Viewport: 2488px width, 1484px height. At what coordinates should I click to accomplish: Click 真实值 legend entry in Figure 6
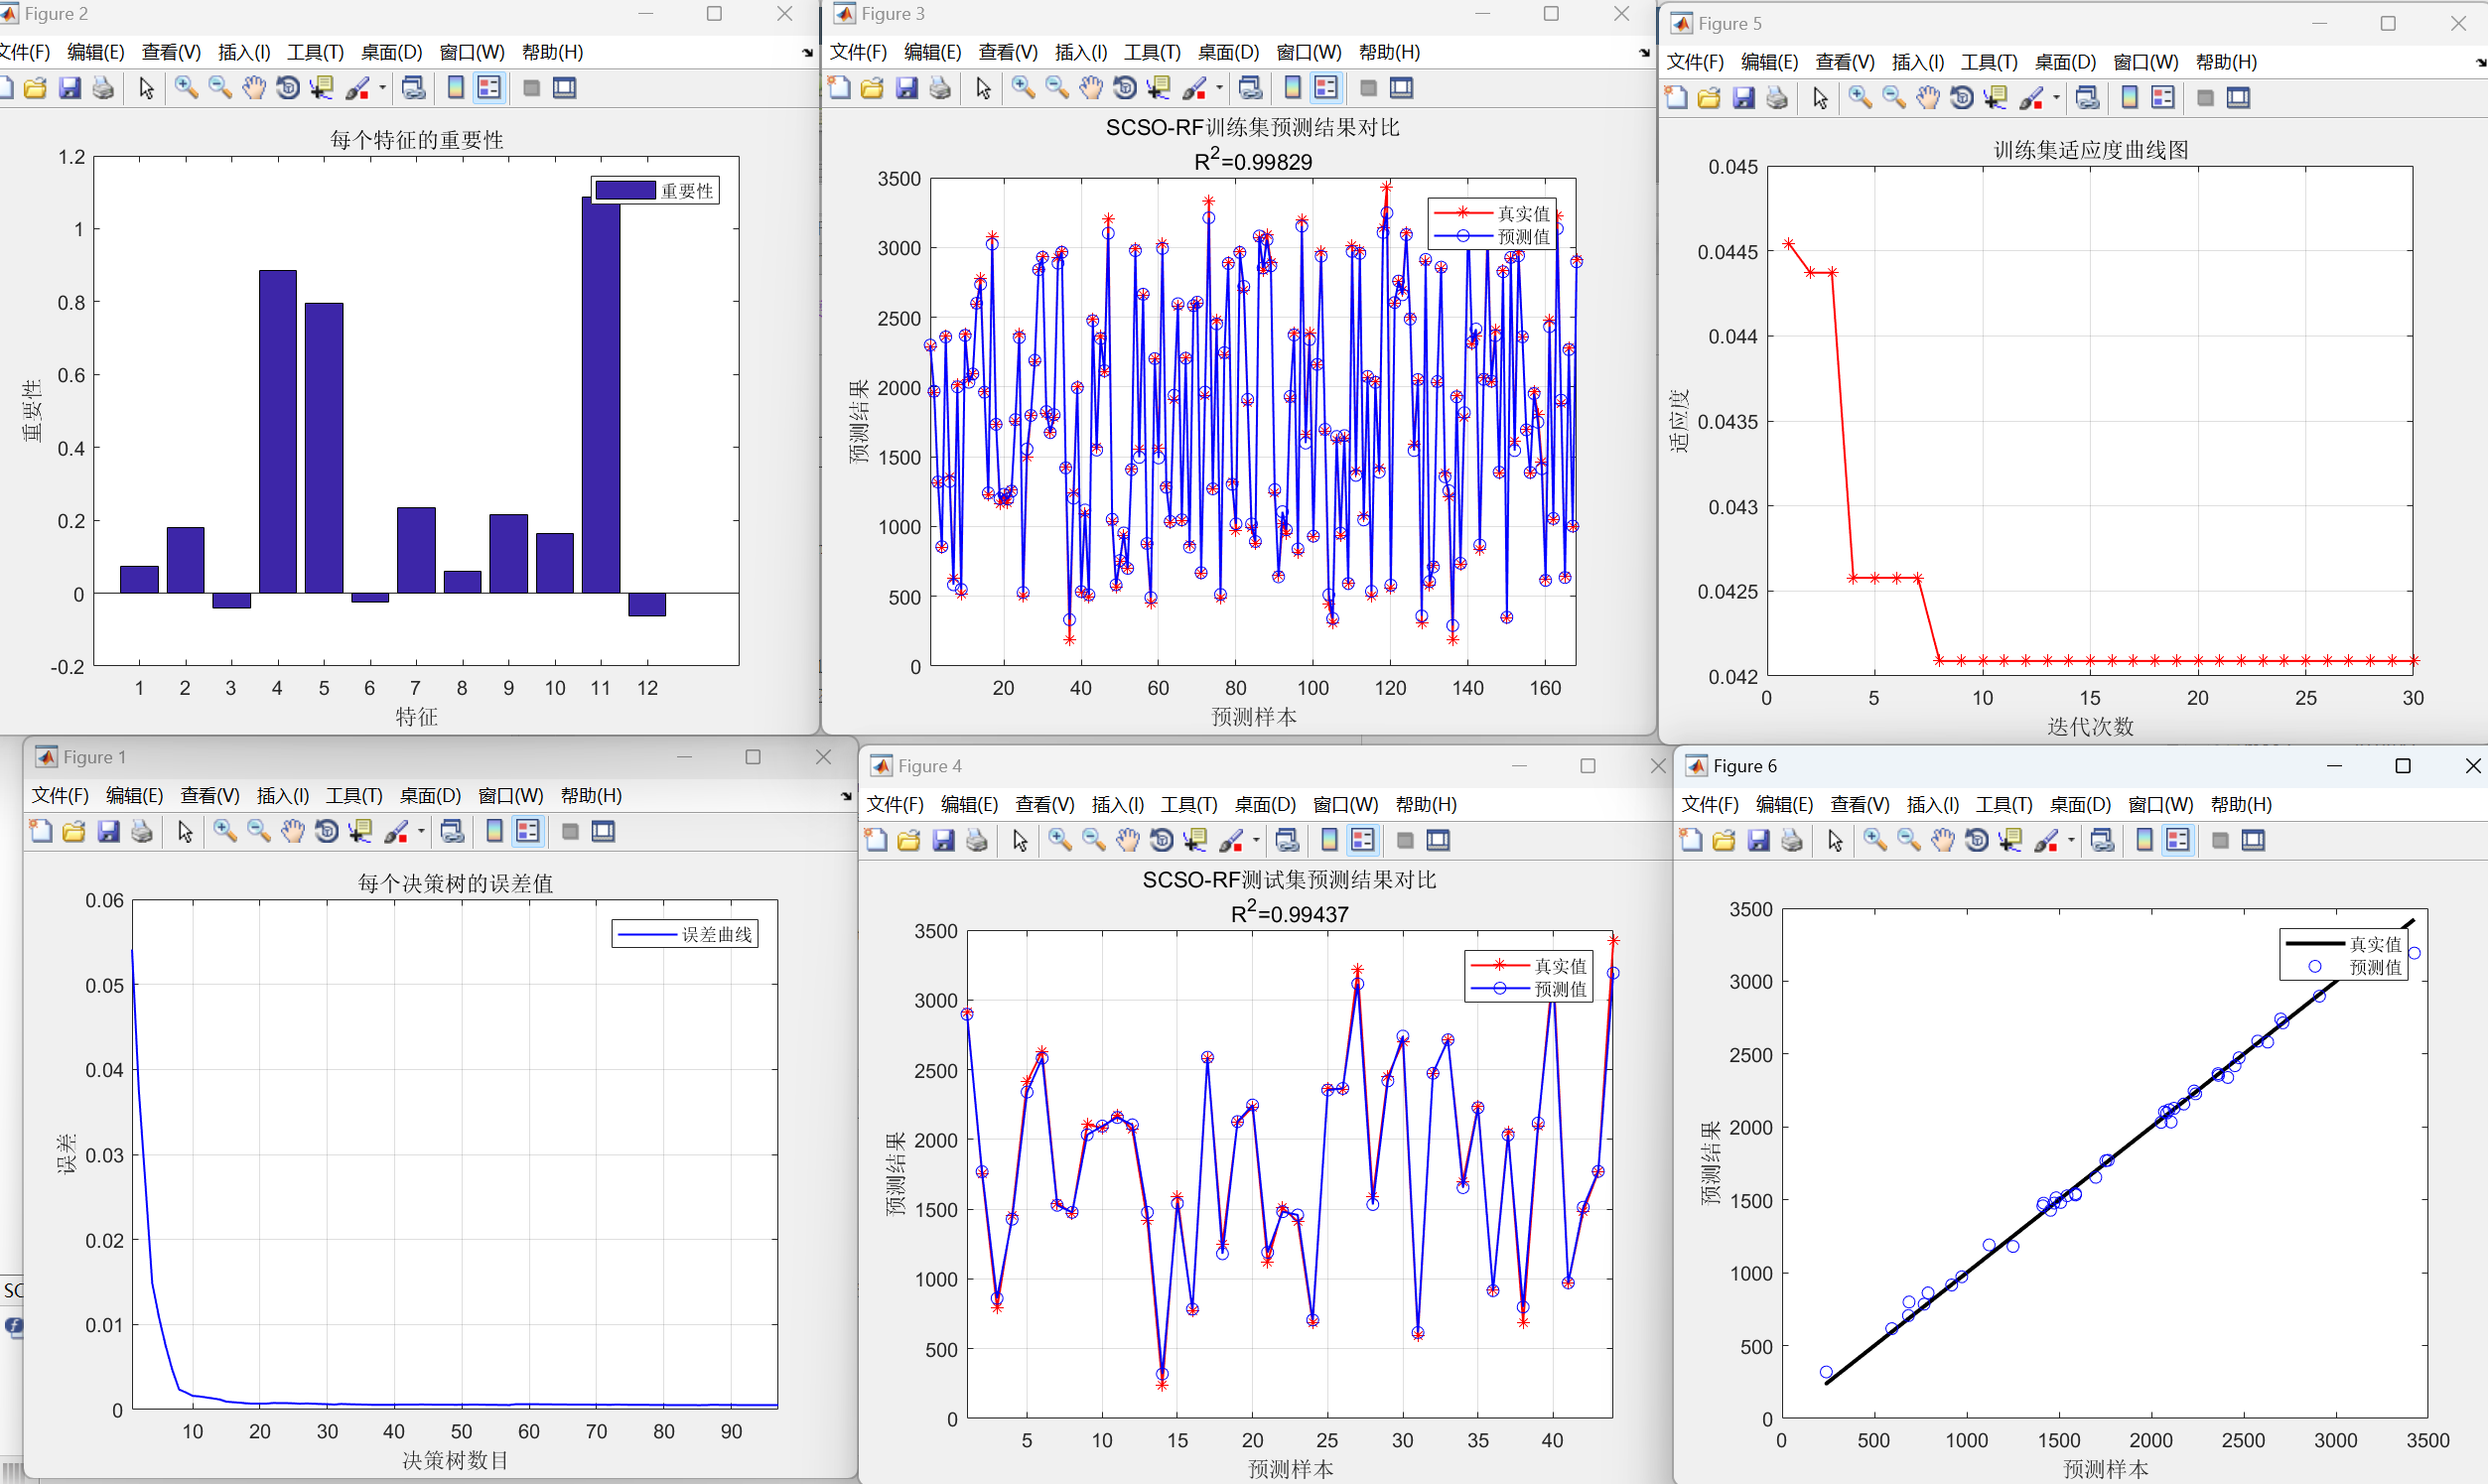tap(2344, 944)
